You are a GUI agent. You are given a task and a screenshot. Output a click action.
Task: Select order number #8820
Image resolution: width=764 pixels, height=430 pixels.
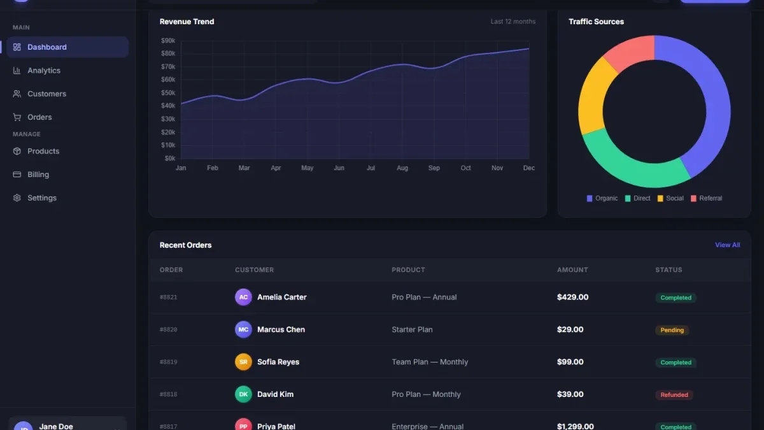coord(169,330)
